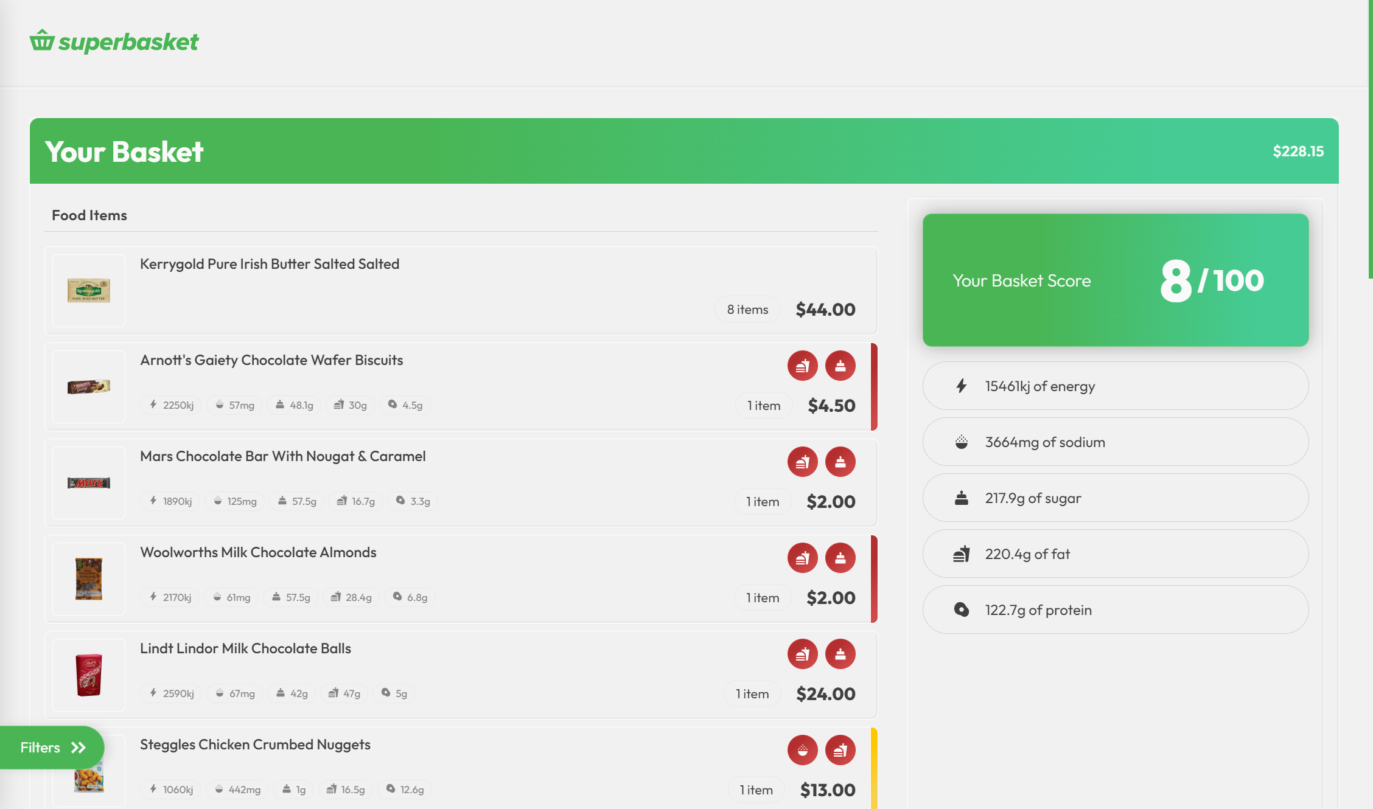This screenshot has height=809, width=1373.
Task: Click the energy total summary pill
Action: pos(1115,386)
